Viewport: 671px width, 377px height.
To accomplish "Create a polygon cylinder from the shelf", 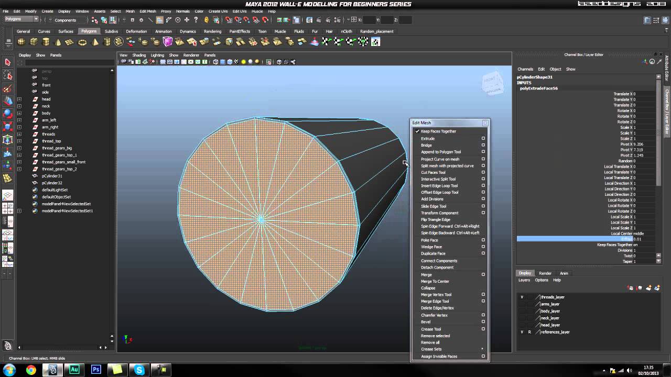I will click(x=46, y=42).
